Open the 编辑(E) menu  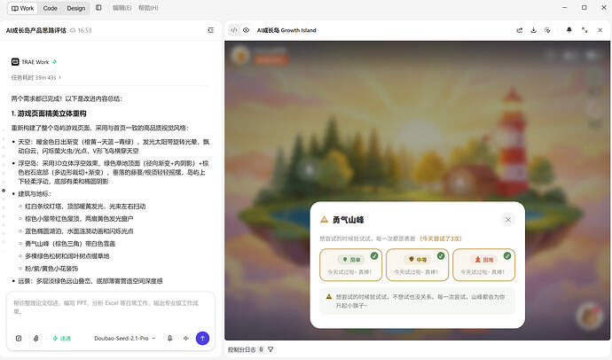click(x=122, y=8)
